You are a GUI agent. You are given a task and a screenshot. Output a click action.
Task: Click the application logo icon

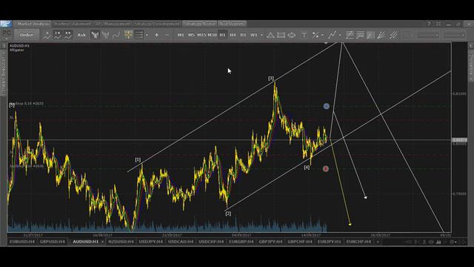[6, 24]
